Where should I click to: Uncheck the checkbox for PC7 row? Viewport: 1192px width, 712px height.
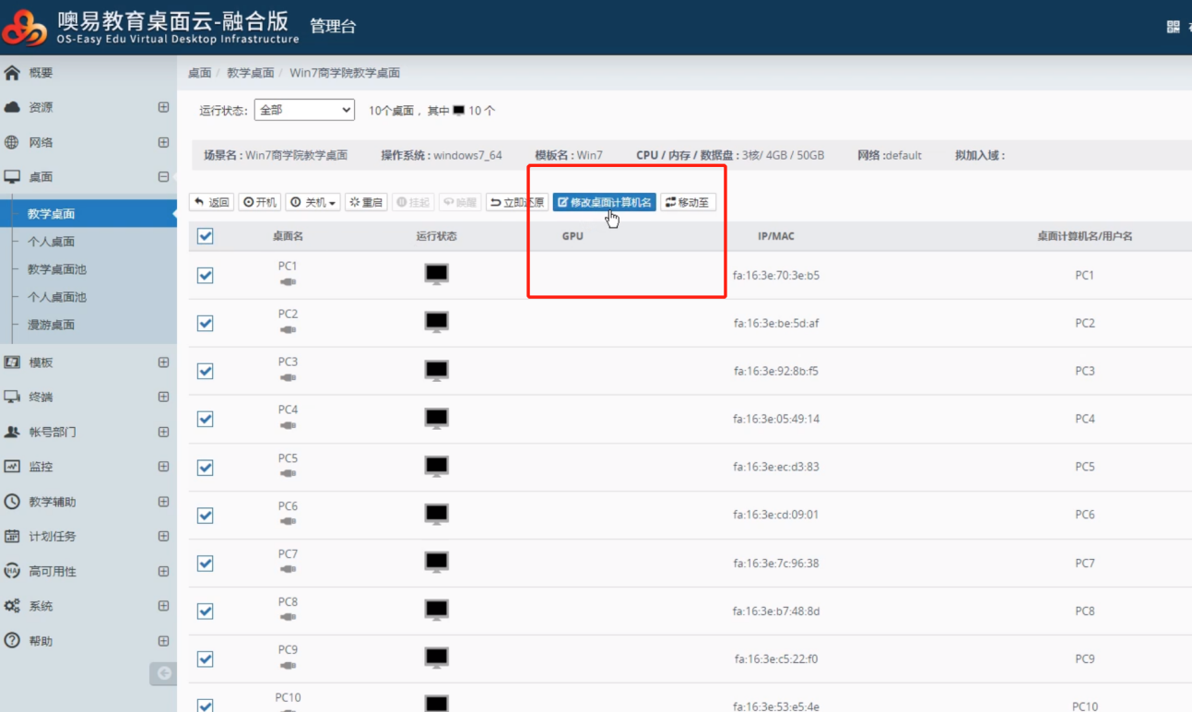[x=206, y=563]
